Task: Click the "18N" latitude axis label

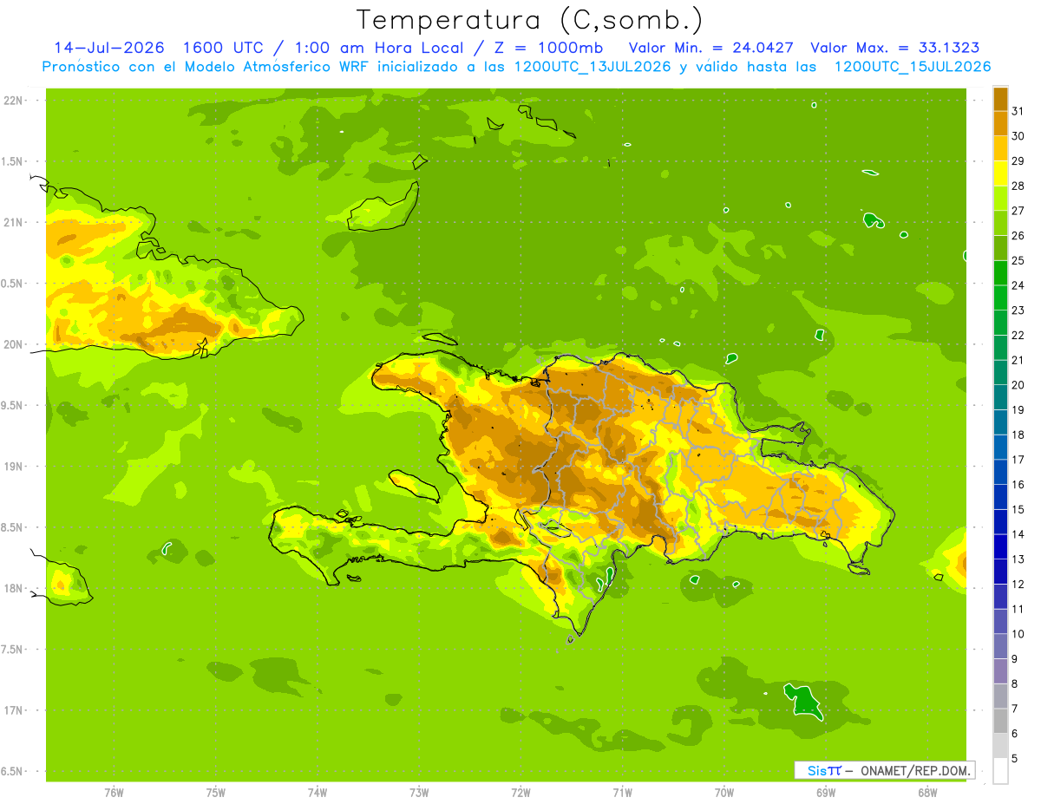Action: [x=14, y=588]
